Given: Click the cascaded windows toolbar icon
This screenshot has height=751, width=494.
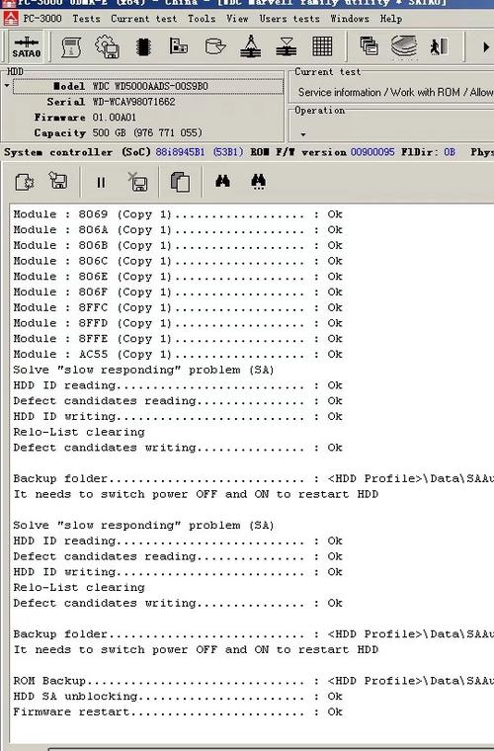Looking at the screenshot, I should pos(369,46).
